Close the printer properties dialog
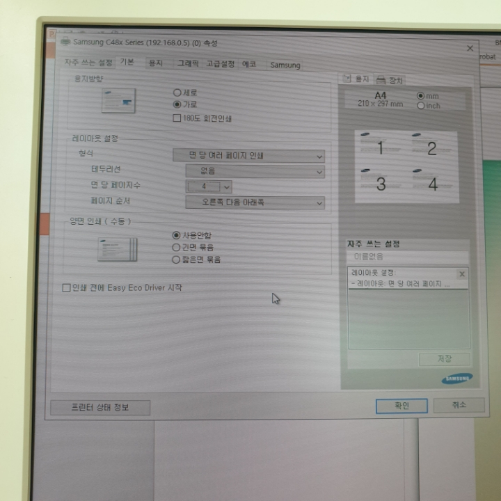Viewport: 501px width, 501px height. pyautogui.click(x=470, y=48)
